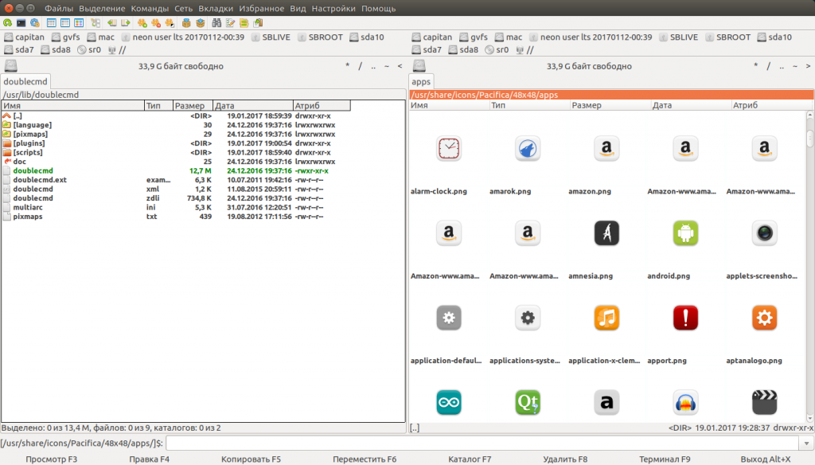The image size is (815, 465).
Task: Click Копировать F5 button
Action: pyautogui.click(x=251, y=459)
